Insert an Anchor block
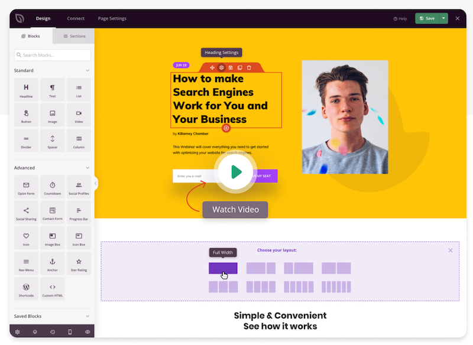 point(53,263)
